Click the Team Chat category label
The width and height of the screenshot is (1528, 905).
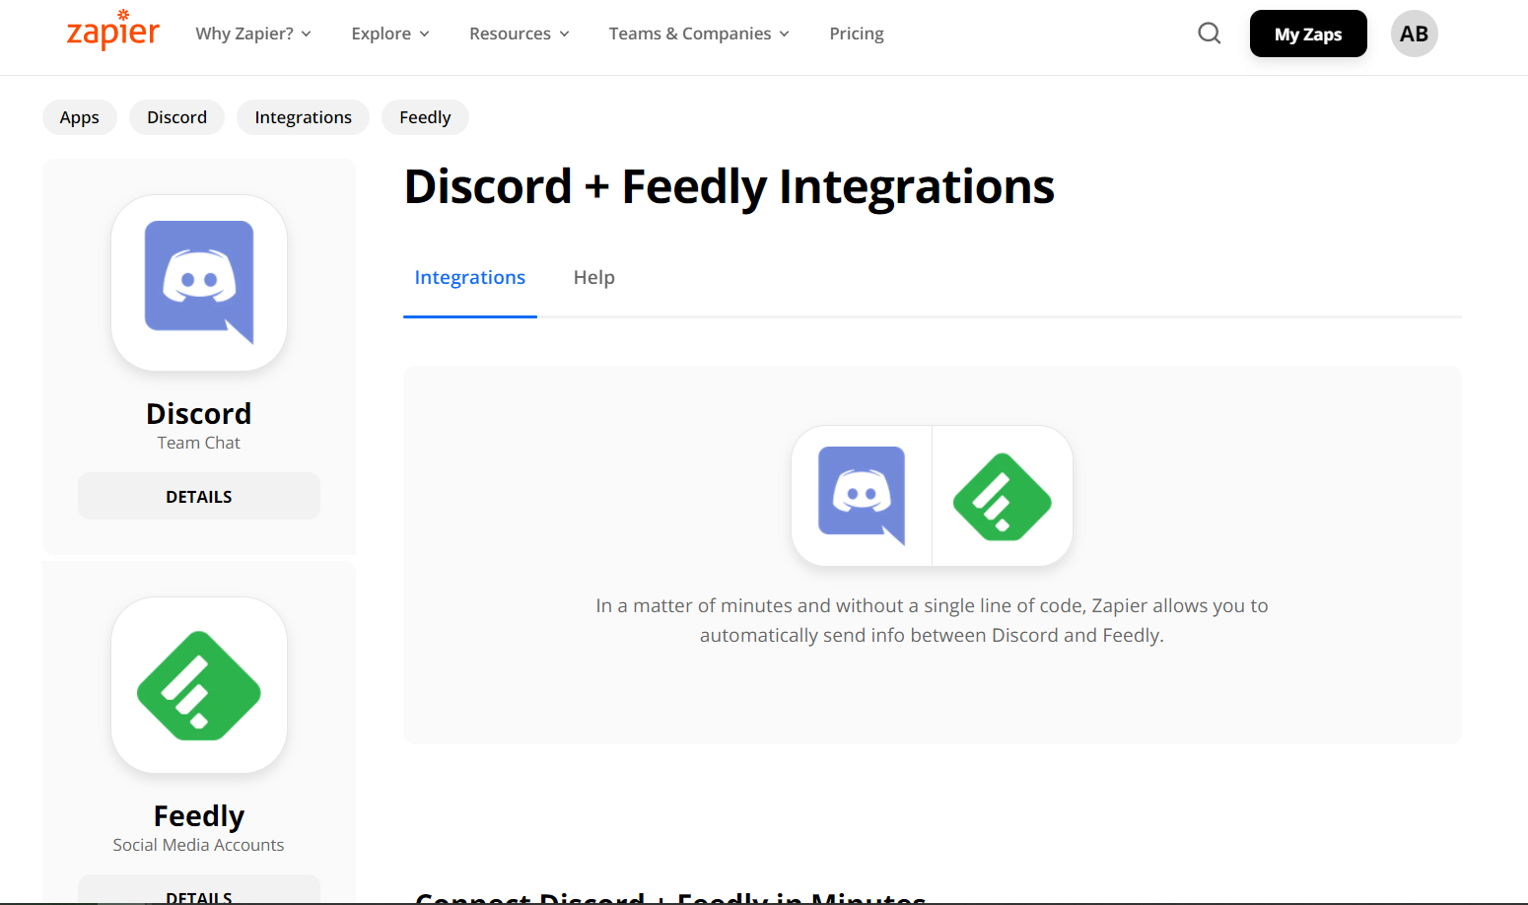click(199, 443)
